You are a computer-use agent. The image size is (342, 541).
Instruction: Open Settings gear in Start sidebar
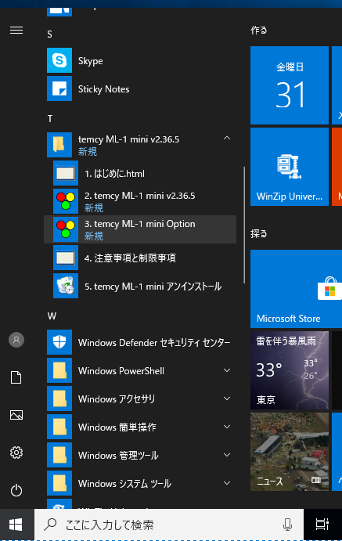[16, 453]
